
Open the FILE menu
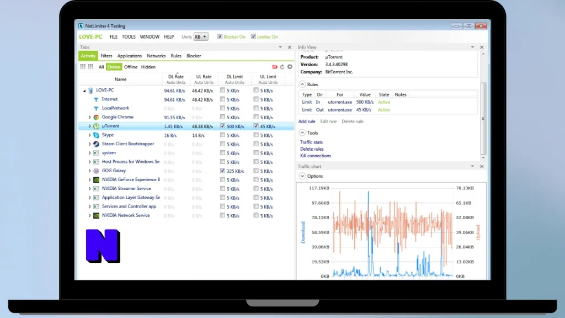(114, 37)
